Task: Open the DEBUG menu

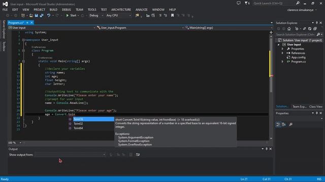Action: [67, 10]
